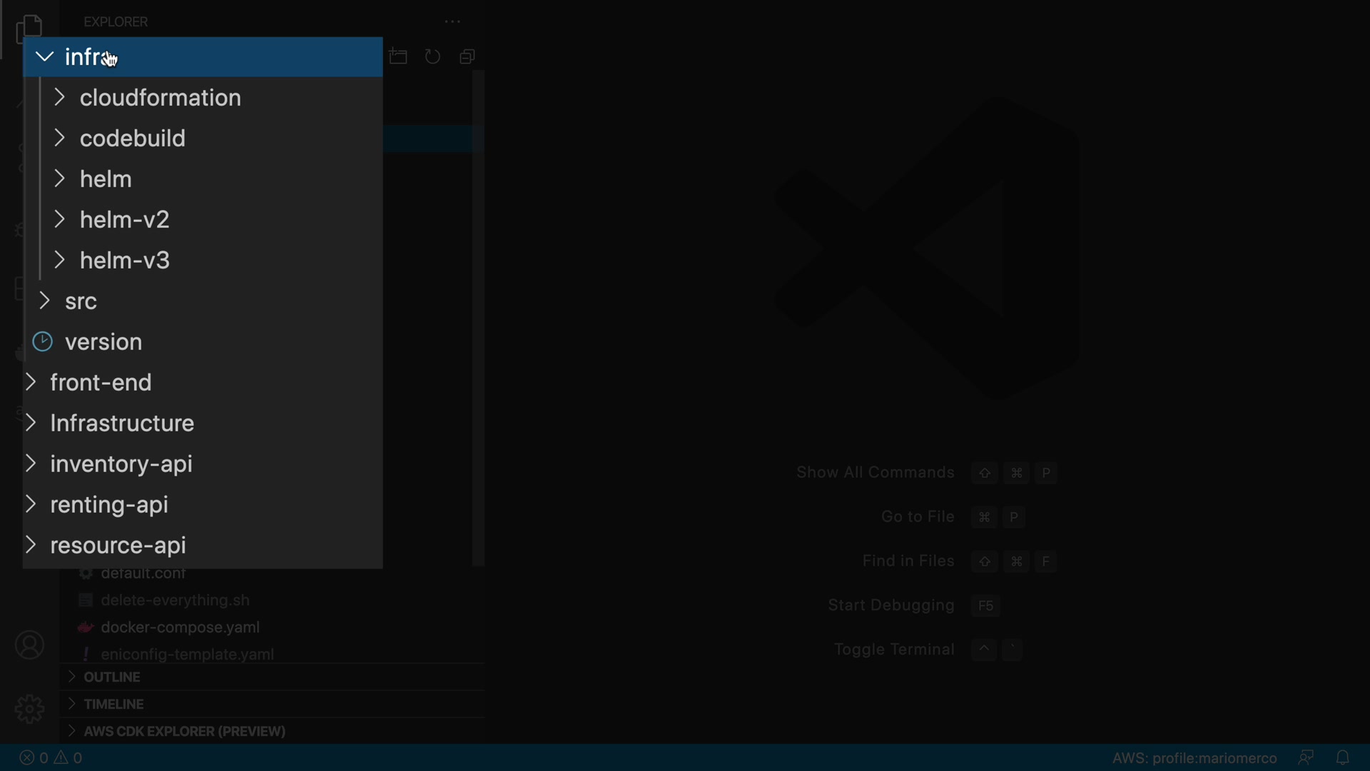Refresh the Explorer file tree

click(x=432, y=56)
